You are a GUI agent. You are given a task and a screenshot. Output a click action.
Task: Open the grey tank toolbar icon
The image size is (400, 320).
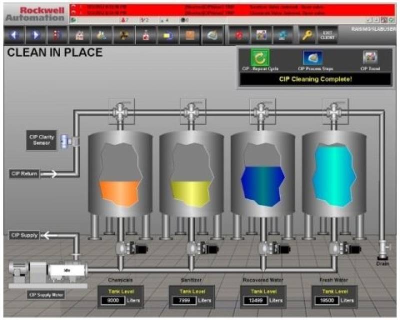[212, 35]
